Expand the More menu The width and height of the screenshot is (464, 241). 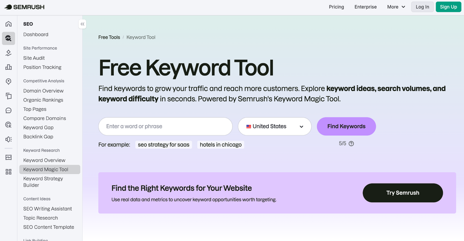click(x=396, y=7)
